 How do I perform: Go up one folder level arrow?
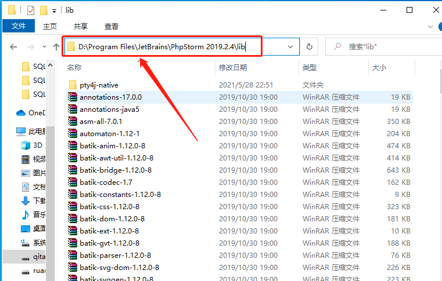pyautogui.click(x=56, y=47)
